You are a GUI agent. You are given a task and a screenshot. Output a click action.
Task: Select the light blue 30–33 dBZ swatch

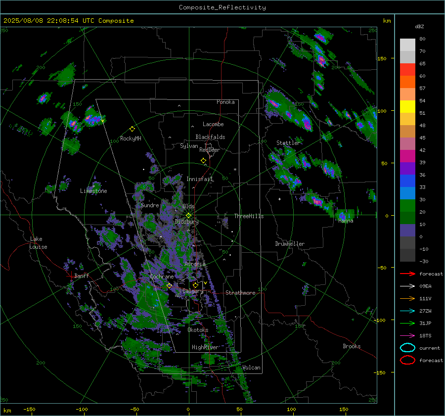click(407, 193)
